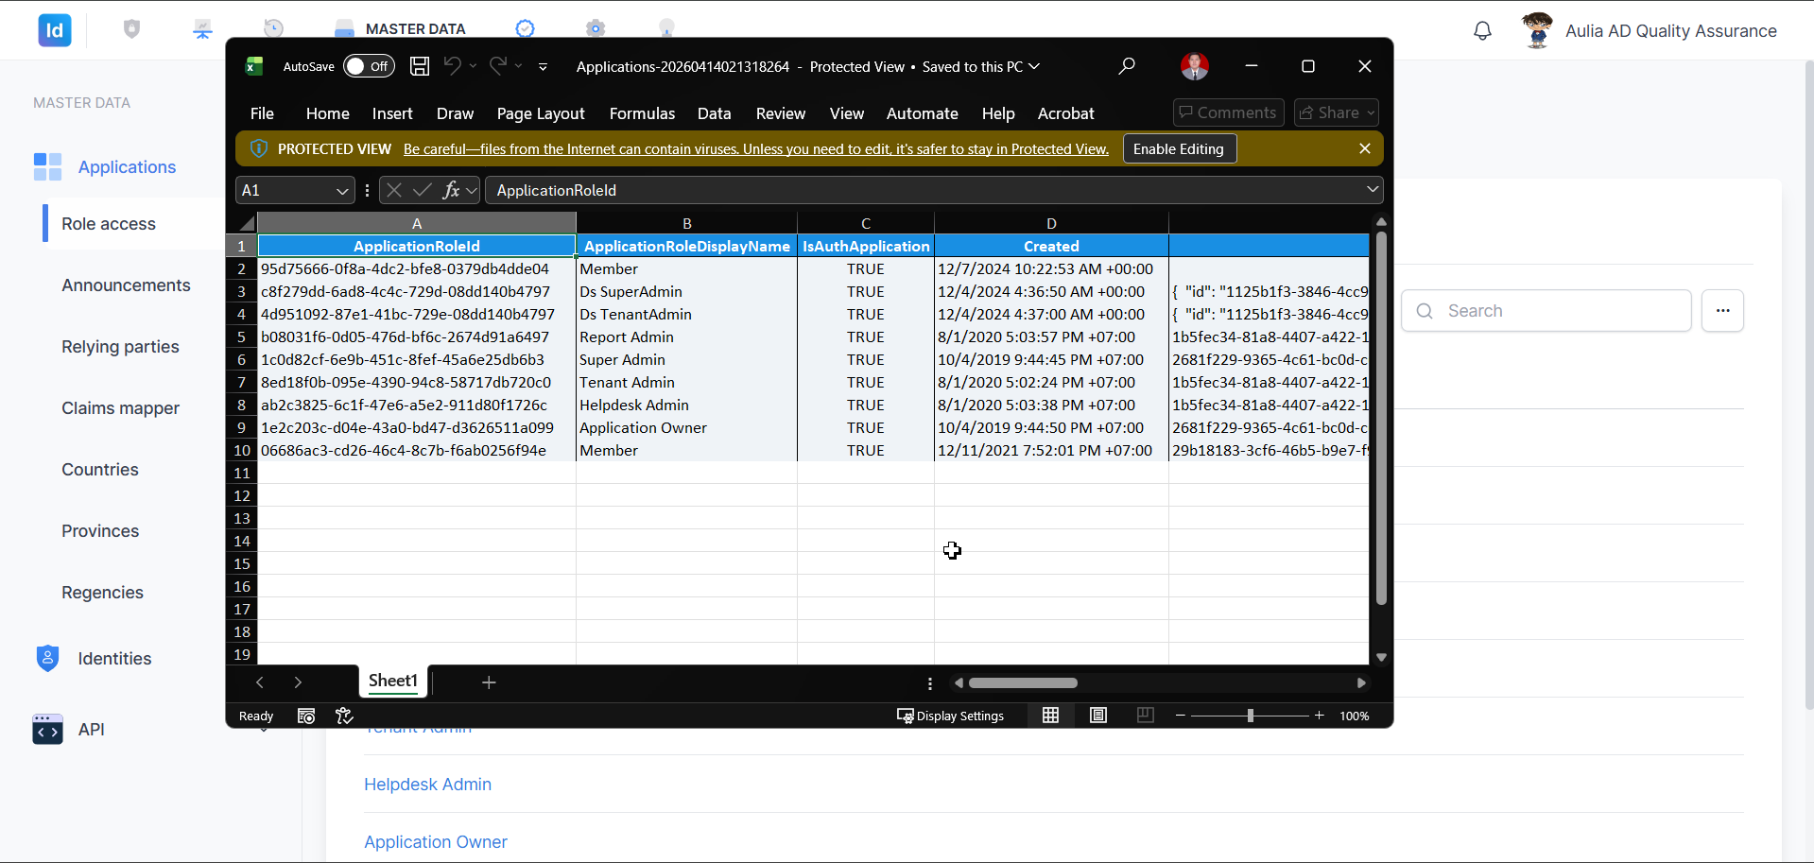This screenshot has width=1814, height=863.
Task: Open the Excel search magnifier
Action: pyautogui.click(x=1127, y=66)
